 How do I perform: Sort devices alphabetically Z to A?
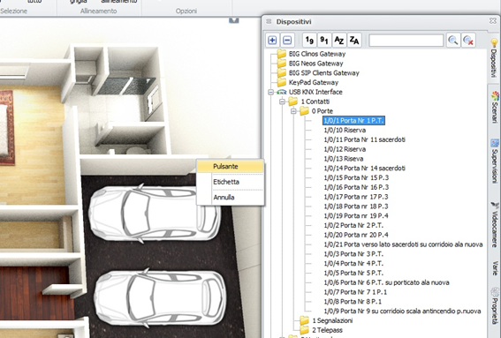coord(354,41)
